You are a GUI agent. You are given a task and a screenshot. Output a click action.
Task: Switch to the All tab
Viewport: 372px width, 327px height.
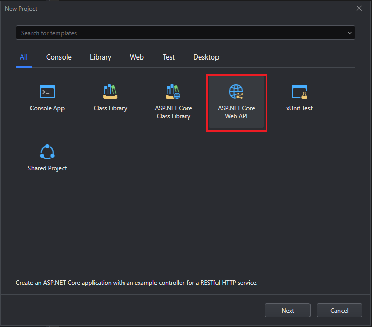click(x=24, y=57)
